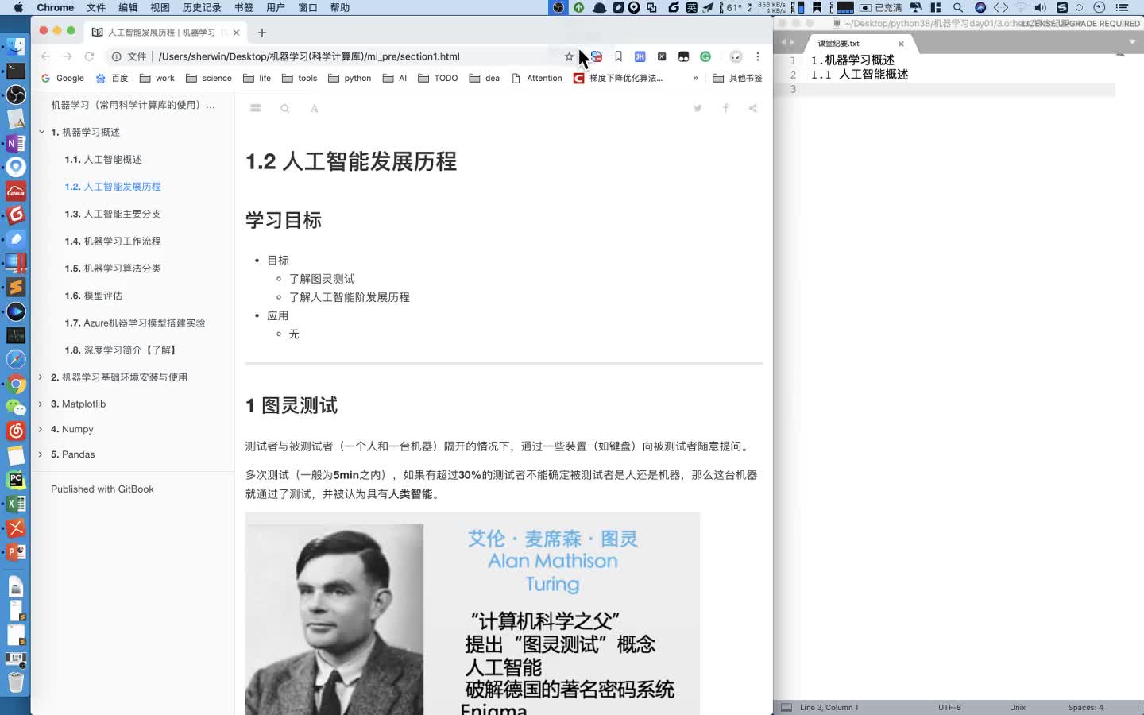Click the JH extension icon
The image size is (1144, 715).
(x=640, y=56)
